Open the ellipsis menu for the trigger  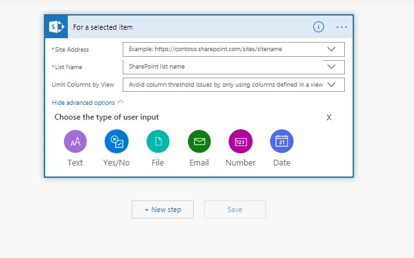(x=342, y=27)
